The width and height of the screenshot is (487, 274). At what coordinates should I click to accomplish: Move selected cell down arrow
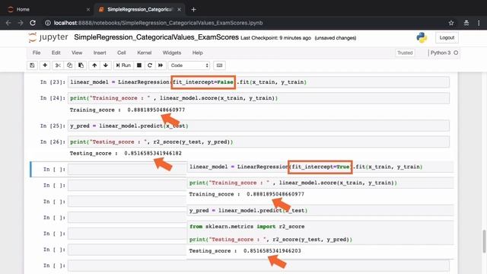coord(106,65)
